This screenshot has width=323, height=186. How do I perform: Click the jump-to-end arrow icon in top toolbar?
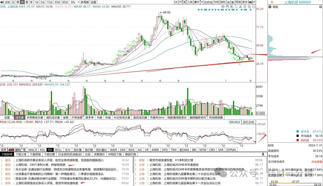coord(251,2)
